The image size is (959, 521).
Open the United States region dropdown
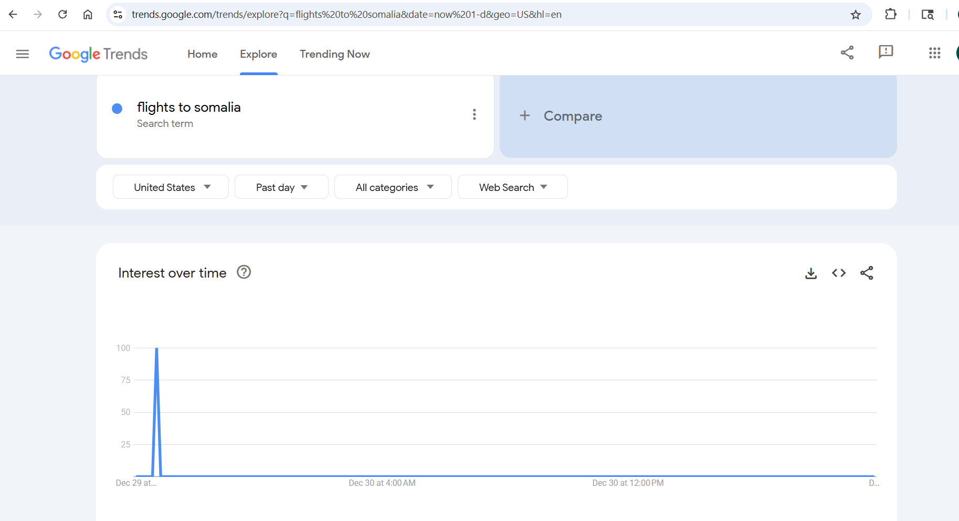pos(171,187)
